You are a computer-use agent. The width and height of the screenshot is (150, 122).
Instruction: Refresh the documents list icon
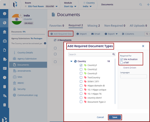(55, 40)
